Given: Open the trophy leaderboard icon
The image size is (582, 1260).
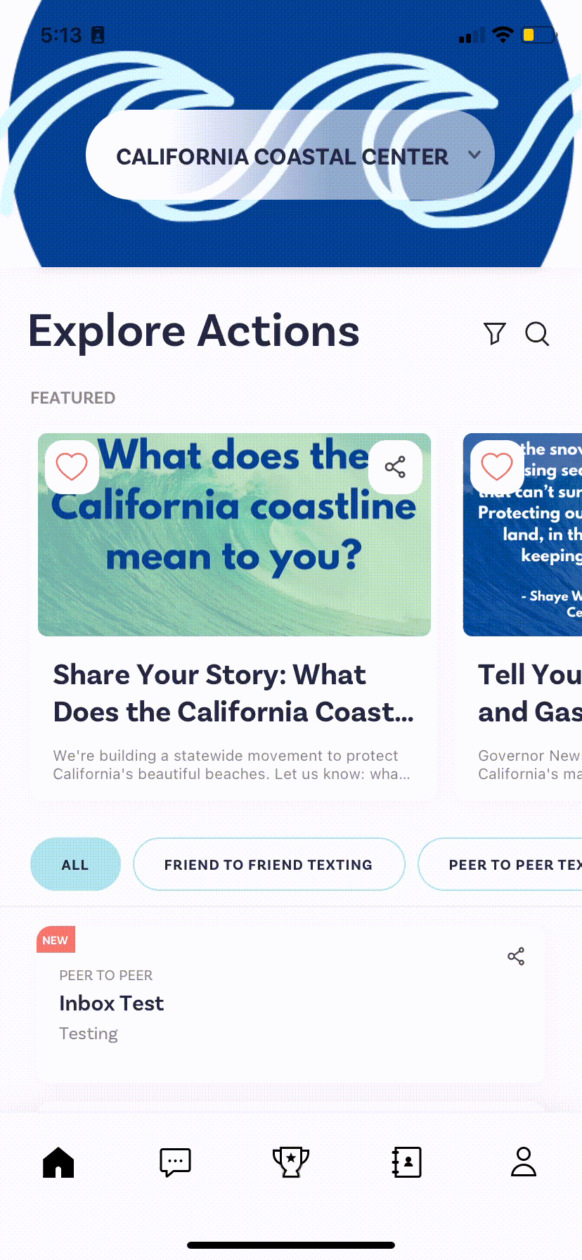Looking at the screenshot, I should [x=291, y=1162].
